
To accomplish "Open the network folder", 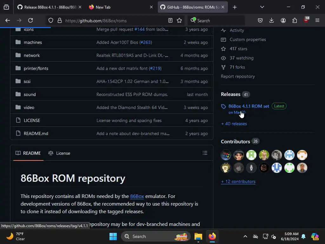I will 32,55.
